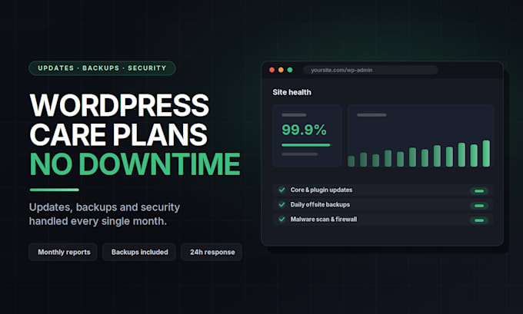Click the NO DOWNTIME green headline
This screenshot has width=523, height=314.
pos(135,164)
